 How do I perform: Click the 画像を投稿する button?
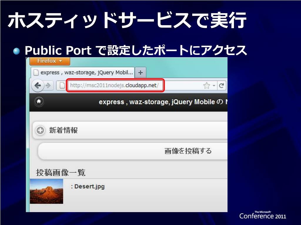click(133, 151)
